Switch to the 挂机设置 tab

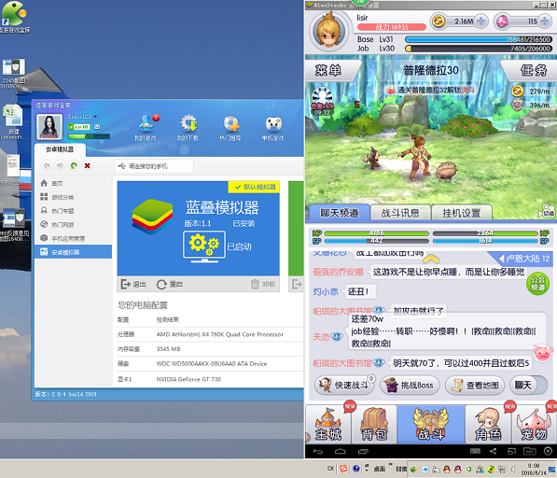[462, 213]
